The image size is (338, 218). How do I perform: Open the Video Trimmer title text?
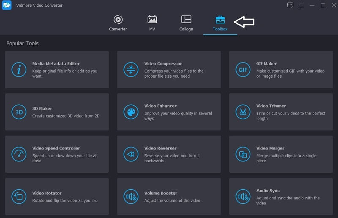point(271,106)
